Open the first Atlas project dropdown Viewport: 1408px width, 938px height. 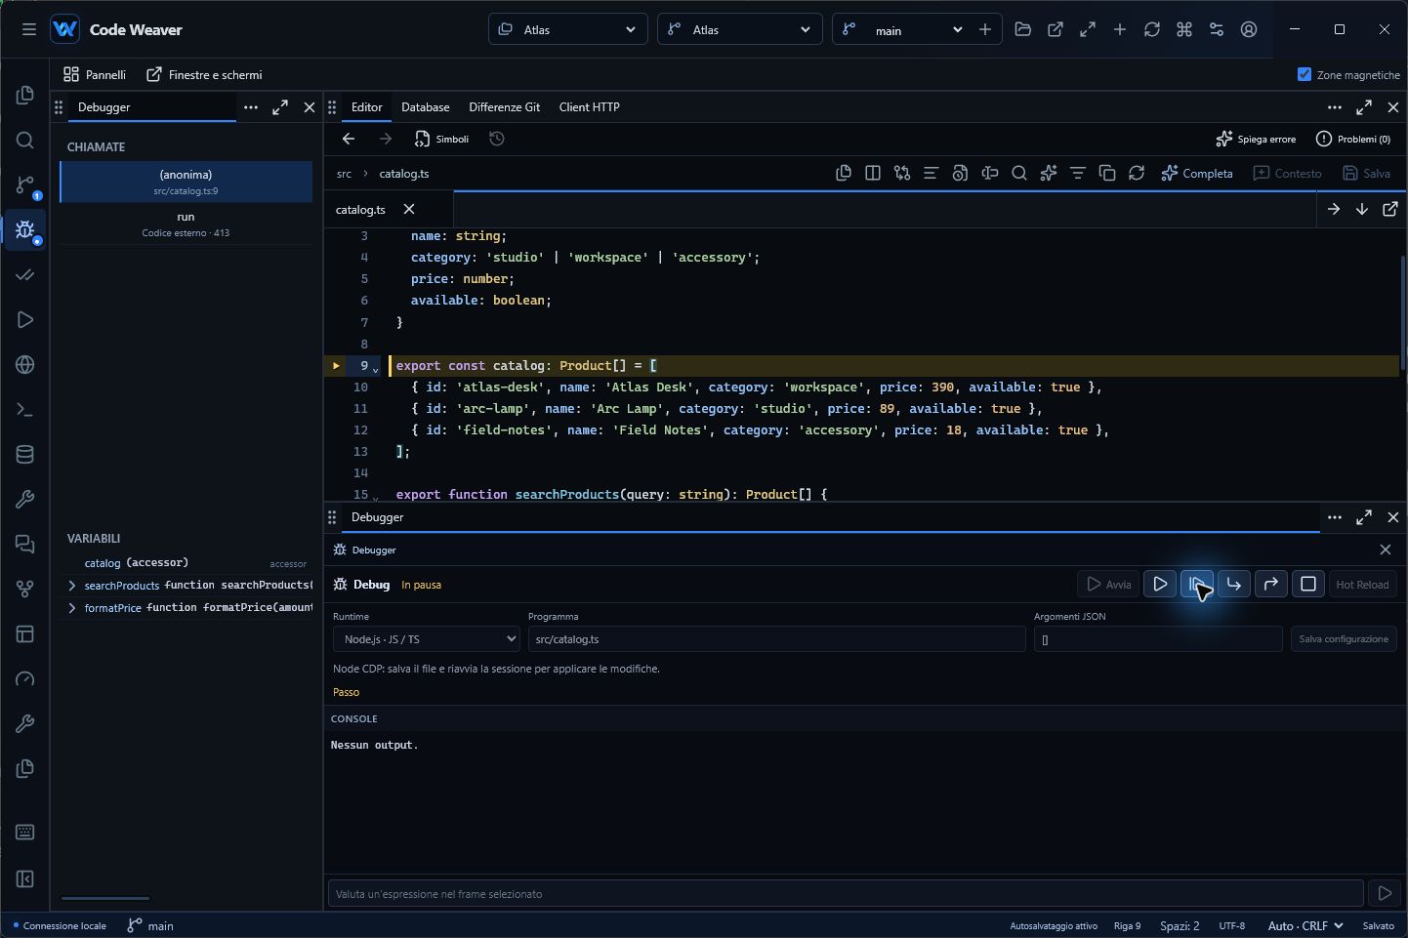(x=568, y=30)
